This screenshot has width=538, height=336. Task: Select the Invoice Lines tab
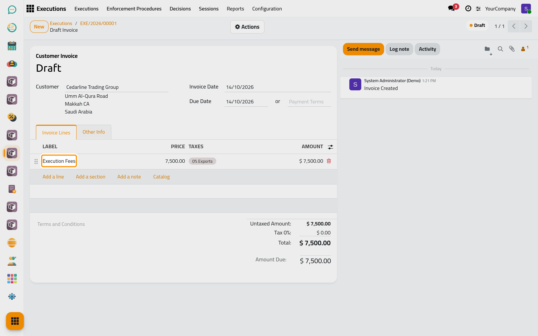tap(56, 132)
